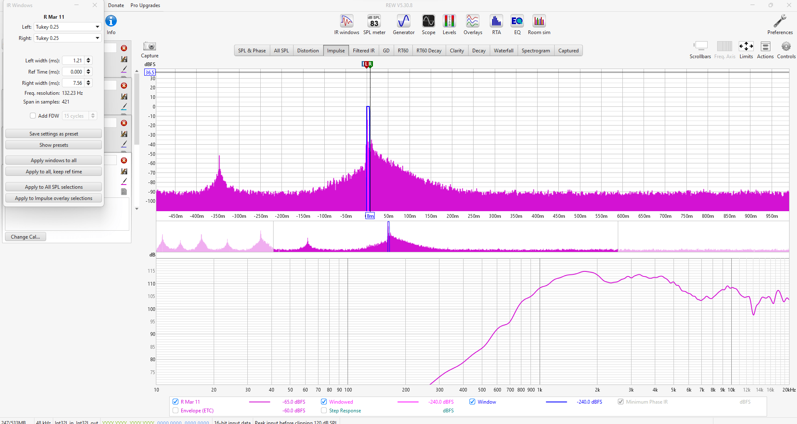Open the Right window type dropdown
The width and height of the screenshot is (797, 424).
(x=68, y=38)
